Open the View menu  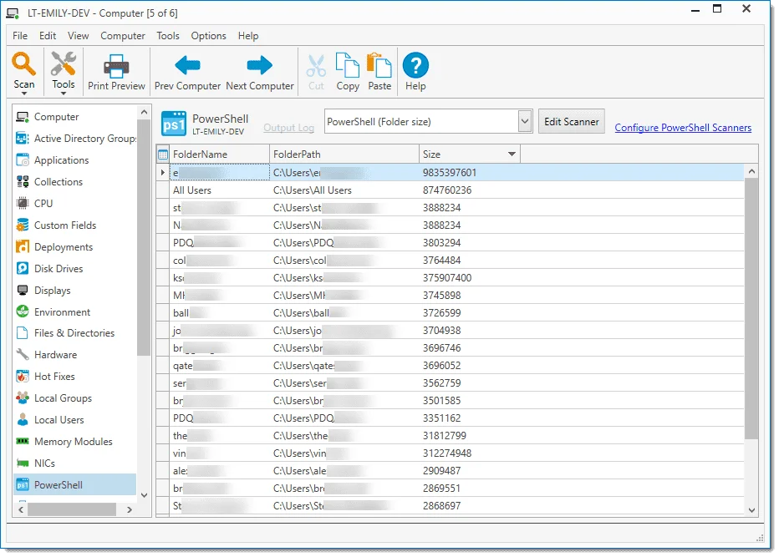[78, 36]
